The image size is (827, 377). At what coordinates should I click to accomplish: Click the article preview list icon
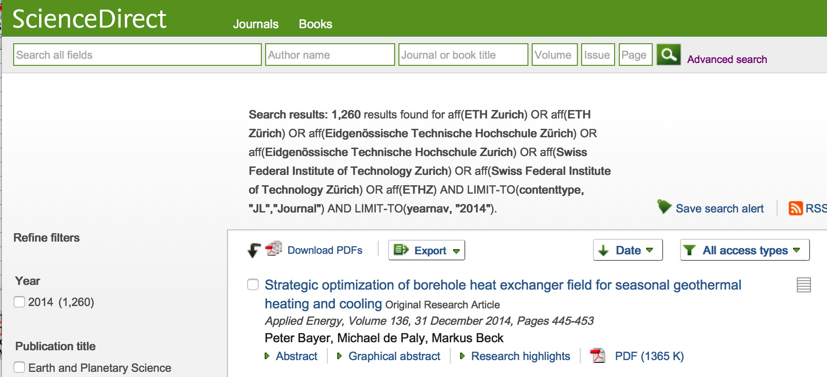click(803, 285)
